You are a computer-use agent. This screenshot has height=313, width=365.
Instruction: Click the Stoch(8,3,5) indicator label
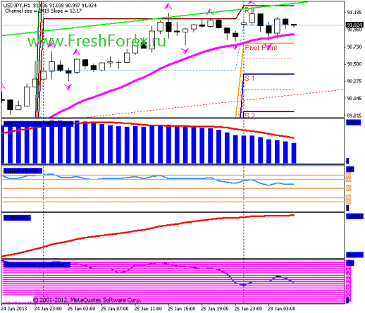tap(37, 264)
